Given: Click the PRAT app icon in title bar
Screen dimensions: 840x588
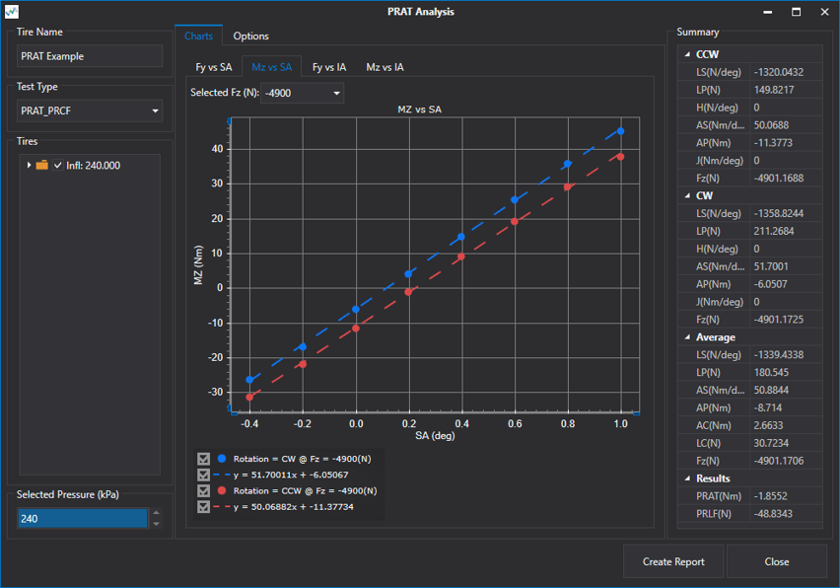Looking at the screenshot, I should coord(12,12).
